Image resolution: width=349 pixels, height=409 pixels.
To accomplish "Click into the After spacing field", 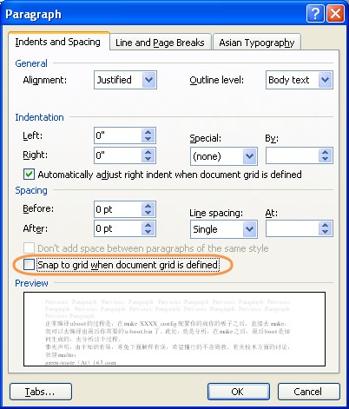I will [x=118, y=228].
